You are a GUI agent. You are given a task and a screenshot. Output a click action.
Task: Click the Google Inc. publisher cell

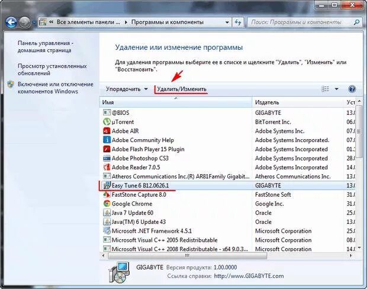pos(269,204)
